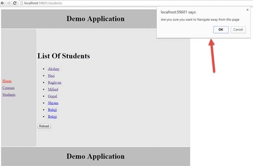Open the Courses link in sidebar
The height and width of the screenshot is (166, 253).
pyautogui.click(x=8, y=88)
